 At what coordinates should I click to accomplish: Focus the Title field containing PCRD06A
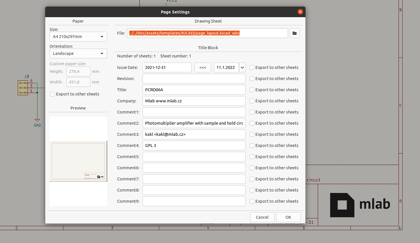click(x=194, y=90)
